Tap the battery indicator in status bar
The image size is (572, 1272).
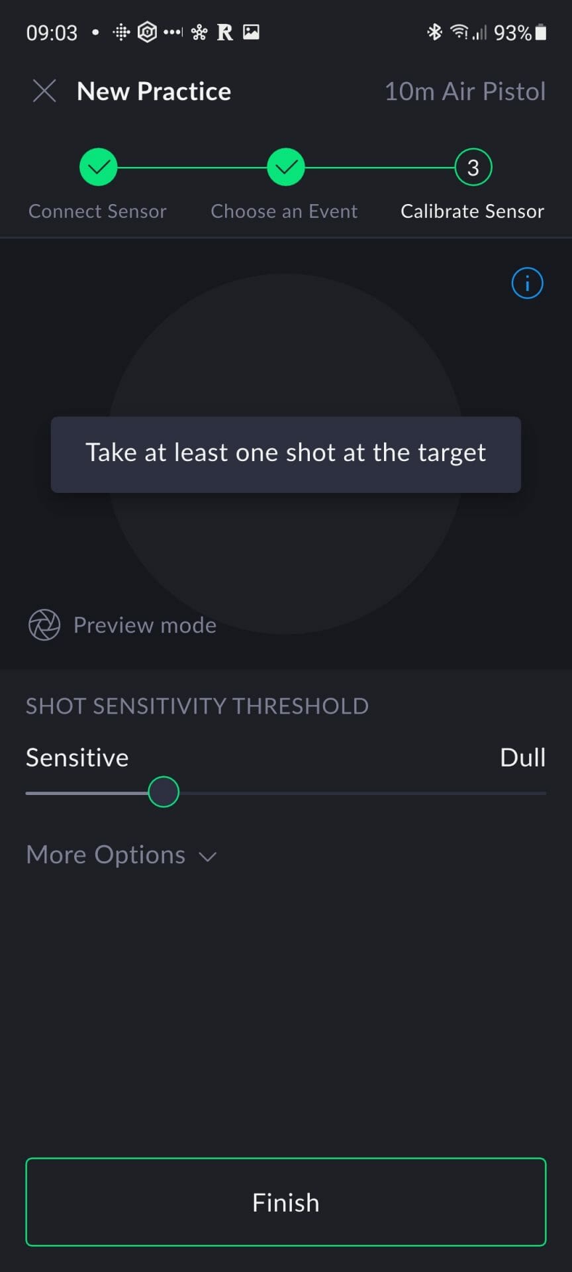click(541, 32)
